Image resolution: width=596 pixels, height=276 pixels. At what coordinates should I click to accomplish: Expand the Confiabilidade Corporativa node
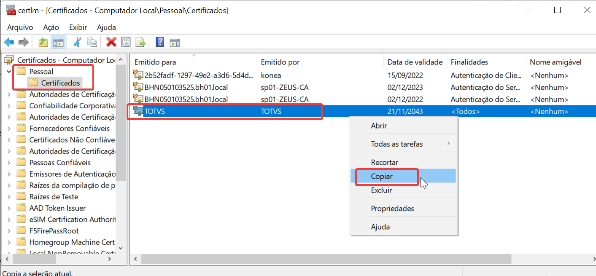click(9, 106)
